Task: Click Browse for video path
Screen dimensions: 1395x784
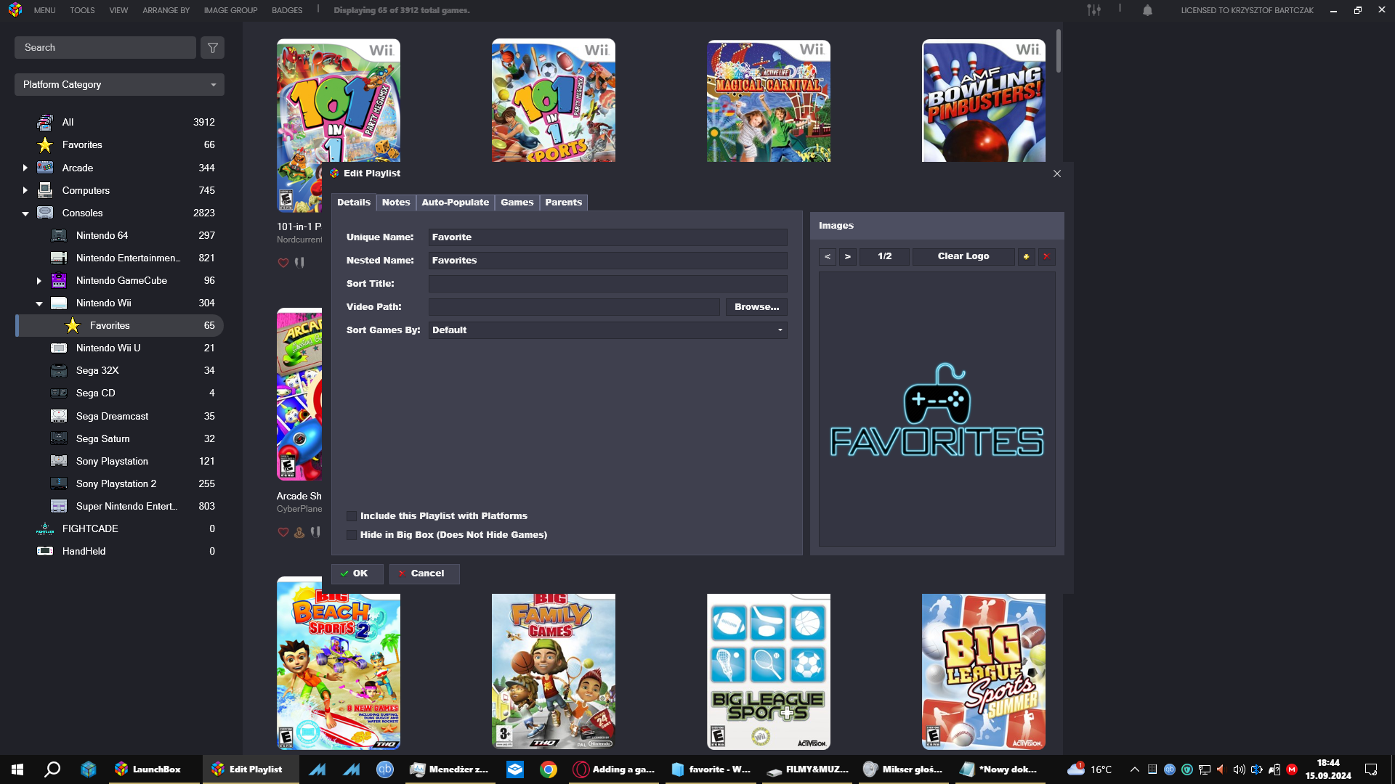Action: tap(756, 307)
